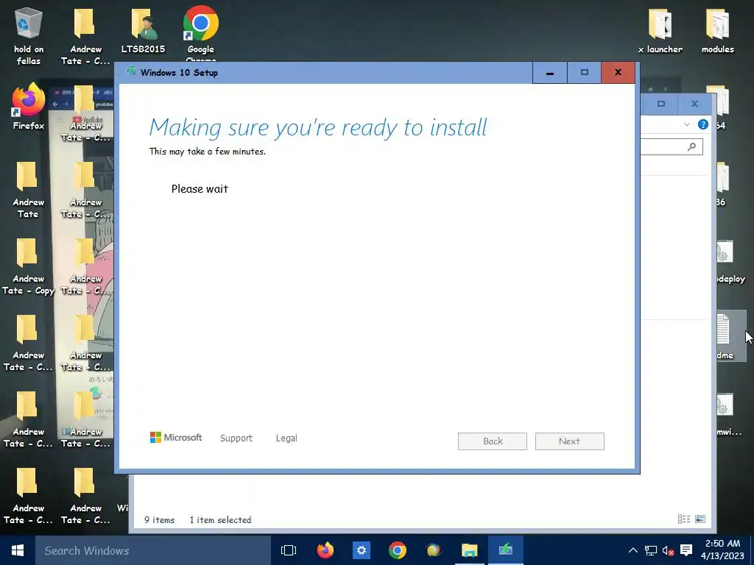Click the Back button in Setup
This screenshot has width=754, height=565.
pyautogui.click(x=493, y=441)
